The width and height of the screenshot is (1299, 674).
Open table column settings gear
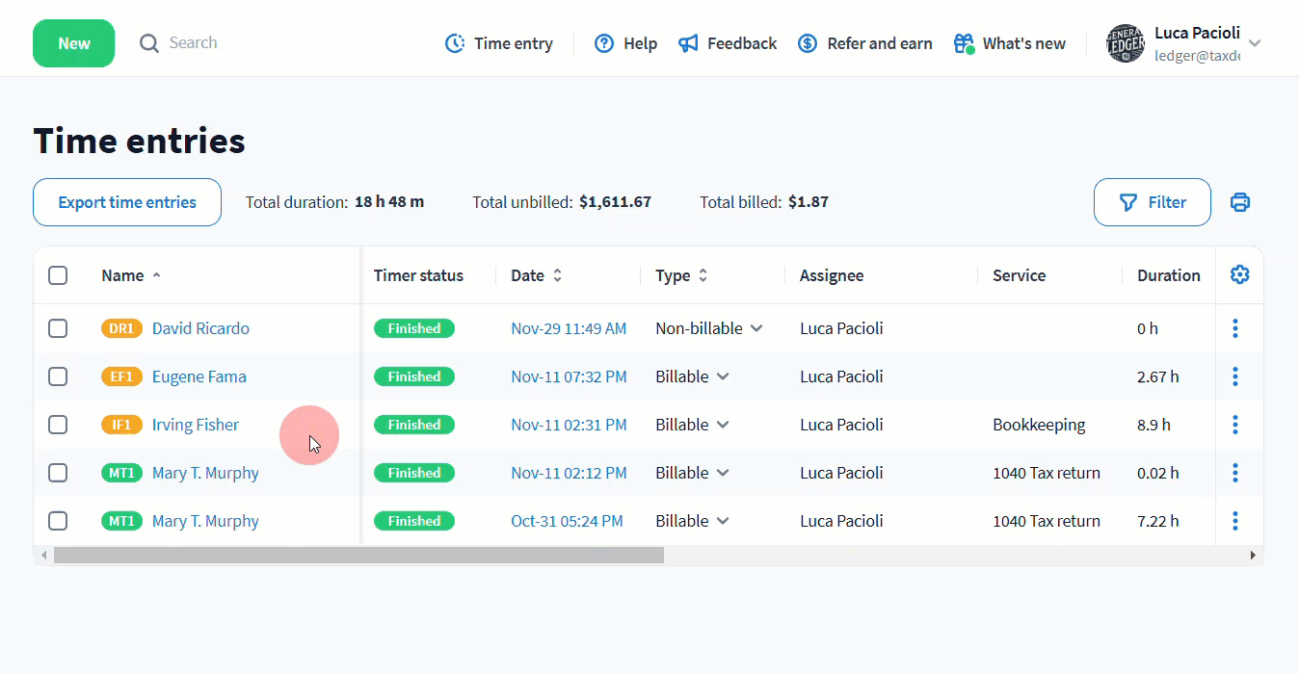tap(1239, 275)
